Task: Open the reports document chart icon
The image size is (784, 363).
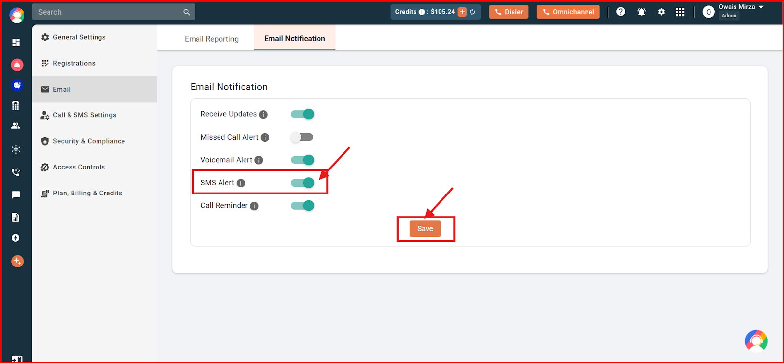Action: coord(16,217)
